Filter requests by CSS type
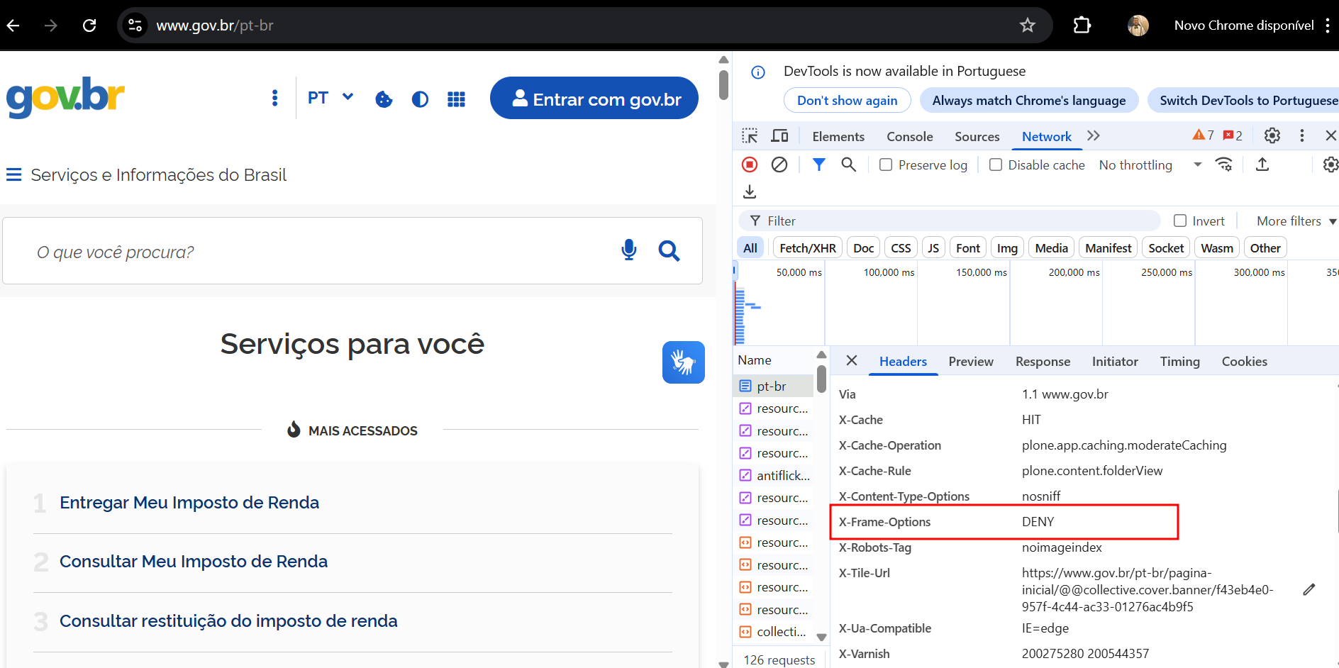The width and height of the screenshot is (1339, 668). (x=901, y=248)
